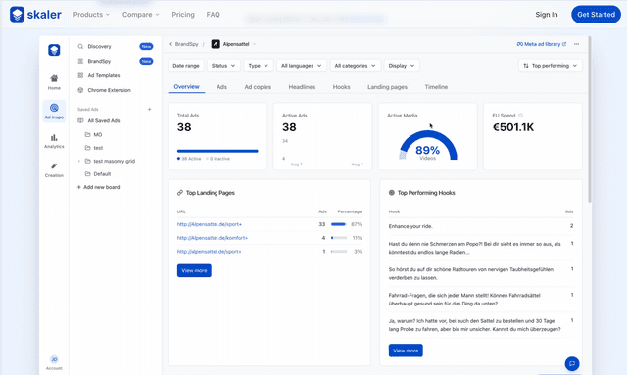Click the Sign In link
627x375 pixels.
(x=547, y=15)
